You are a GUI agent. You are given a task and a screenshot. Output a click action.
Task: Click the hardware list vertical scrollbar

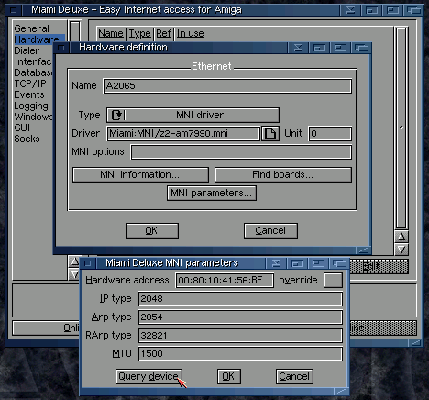pos(401,128)
